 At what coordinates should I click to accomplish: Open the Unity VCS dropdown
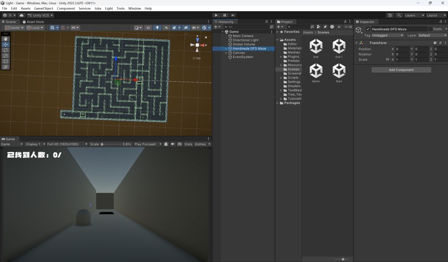pyautogui.click(x=40, y=15)
